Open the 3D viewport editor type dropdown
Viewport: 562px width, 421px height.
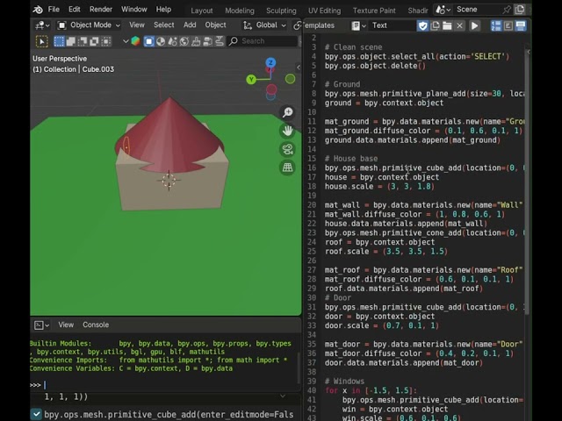pos(42,25)
